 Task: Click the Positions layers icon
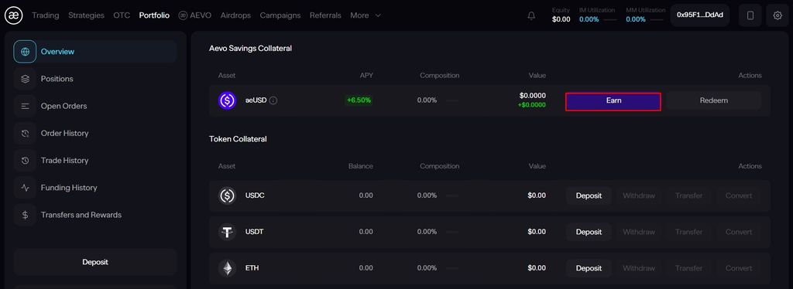click(x=26, y=79)
